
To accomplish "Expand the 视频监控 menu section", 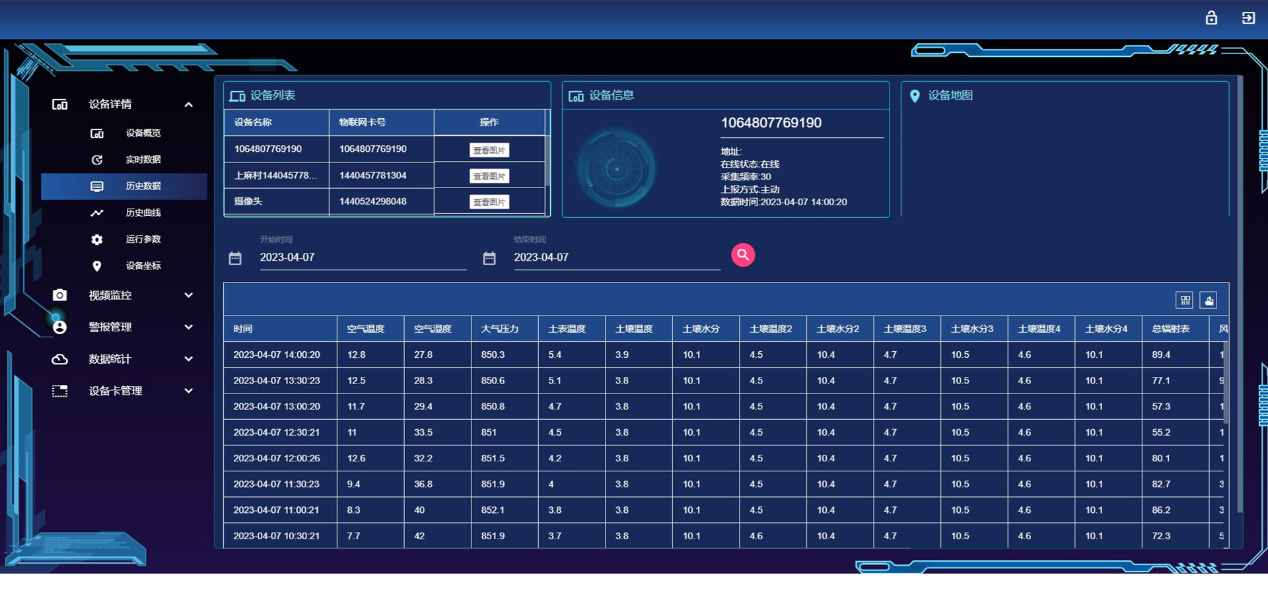I will 189,295.
